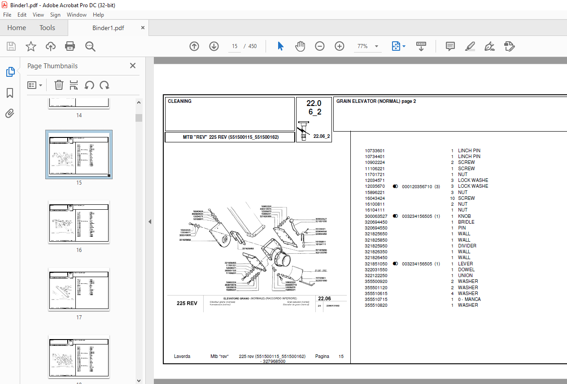Open the Edit menu
The image size is (567, 384).
(22, 15)
